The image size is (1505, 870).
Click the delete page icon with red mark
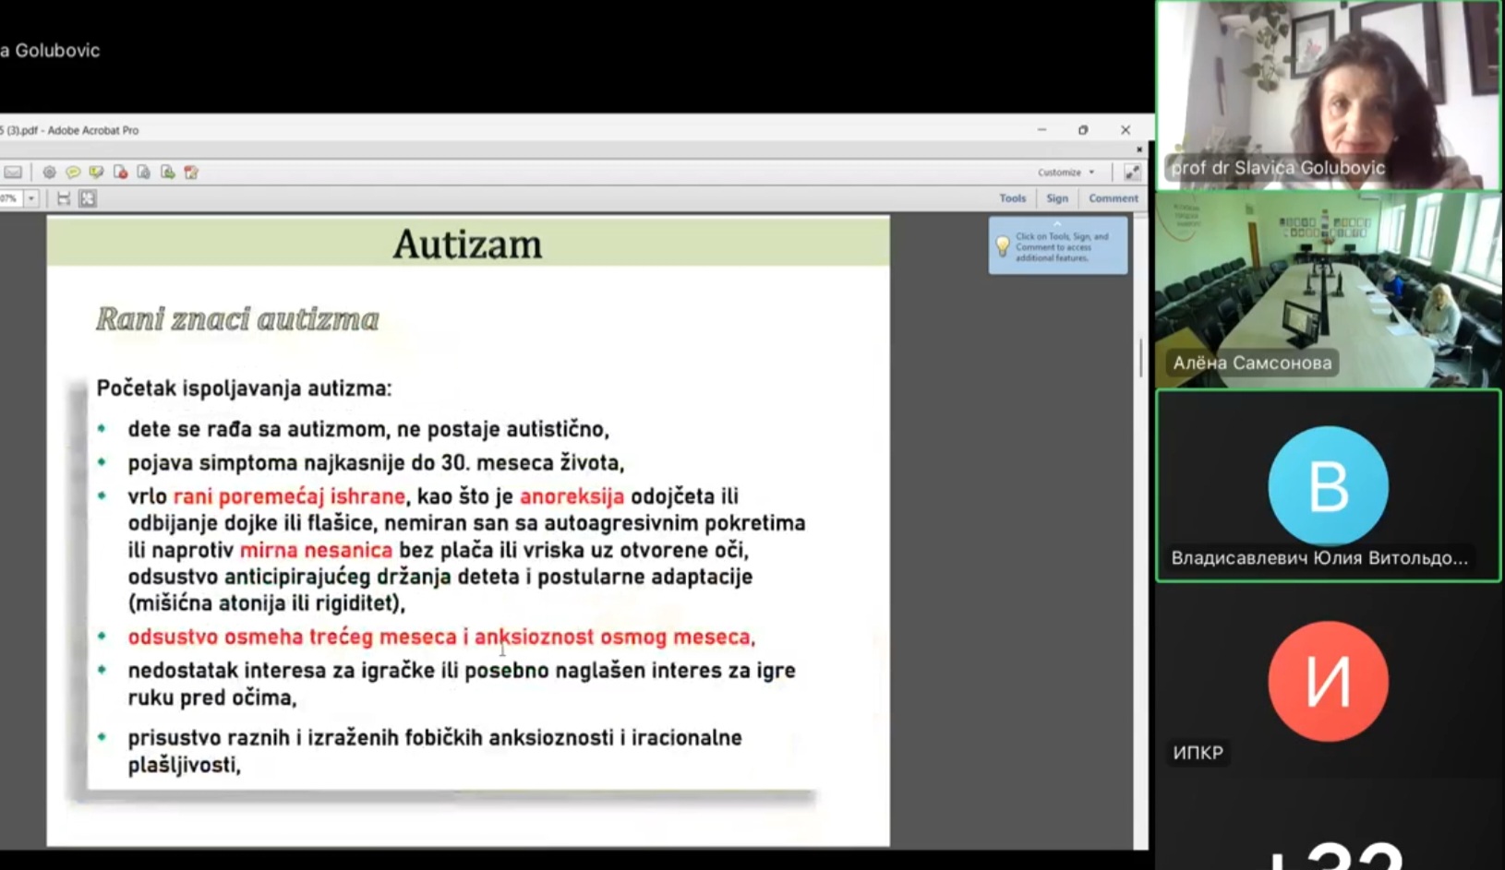[120, 173]
